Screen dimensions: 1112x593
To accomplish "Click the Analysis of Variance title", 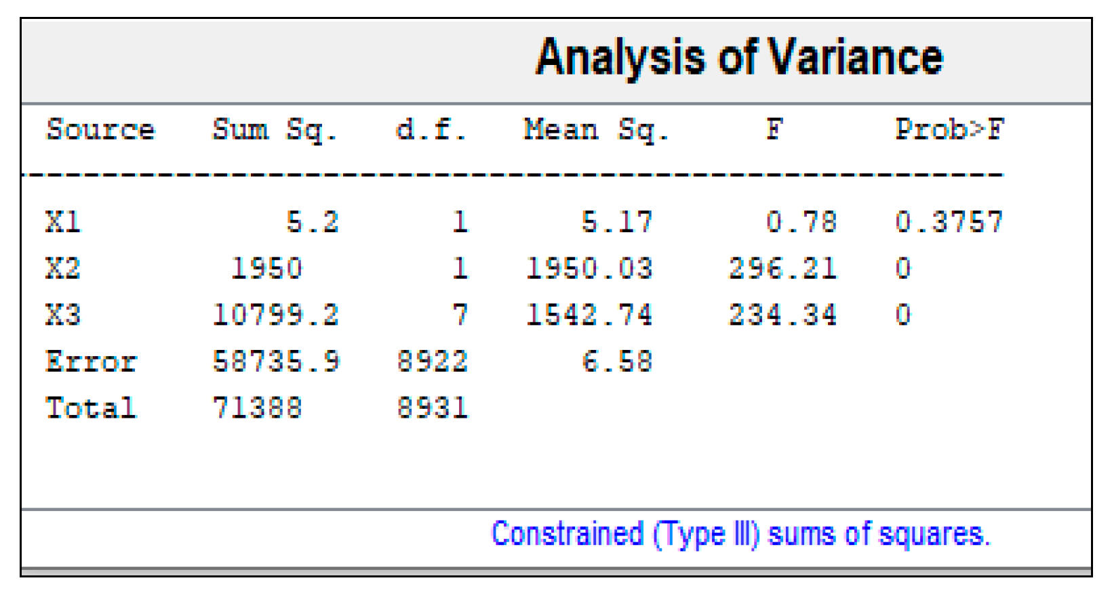I will 738,58.
